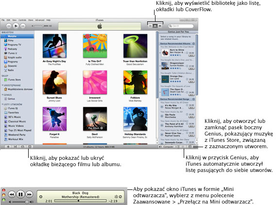Viewport: 277px width, 205px height.
Task: Preview São Paulo song
Action: coord(162,116)
